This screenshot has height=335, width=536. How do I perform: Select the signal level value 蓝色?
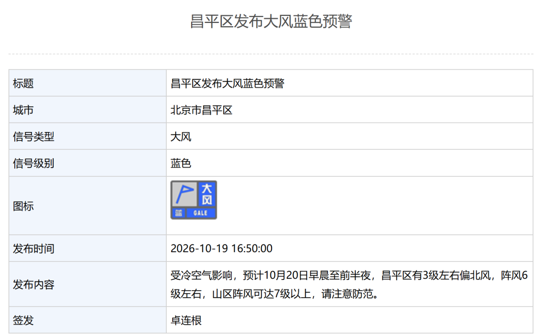point(181,163)
